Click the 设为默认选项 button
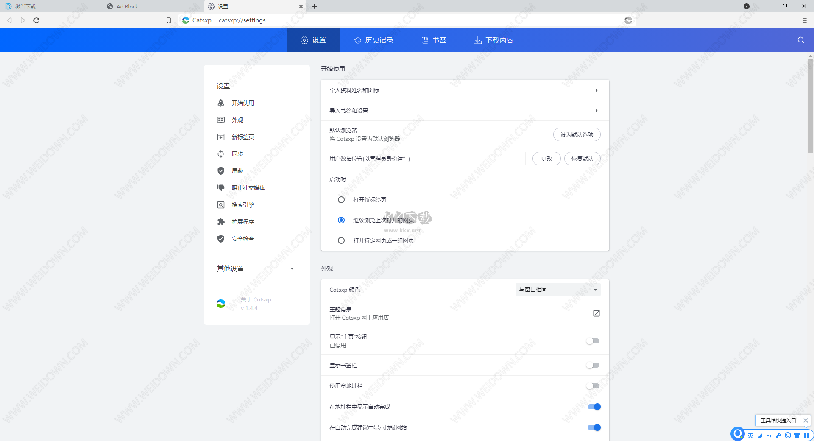Image resolution: width=814 pixels, height=441 pixels. [x=577, y=134]
